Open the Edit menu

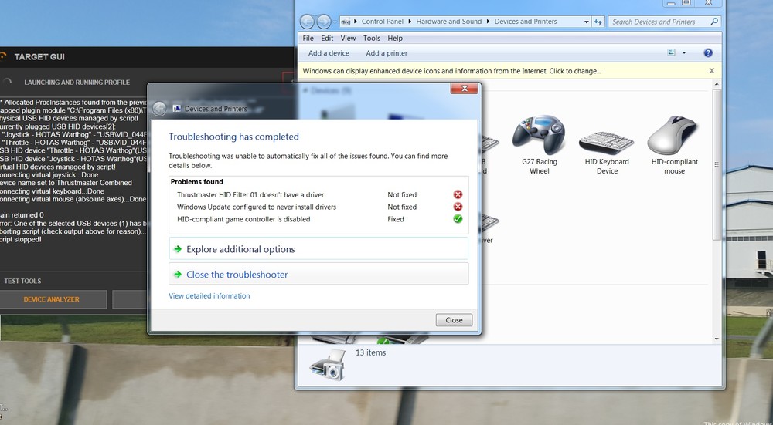click(x=327, y=39)
